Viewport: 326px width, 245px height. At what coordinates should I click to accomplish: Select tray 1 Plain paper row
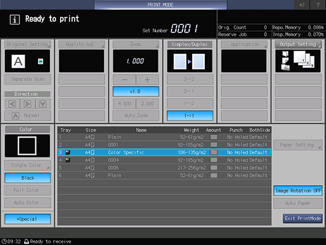165,137
